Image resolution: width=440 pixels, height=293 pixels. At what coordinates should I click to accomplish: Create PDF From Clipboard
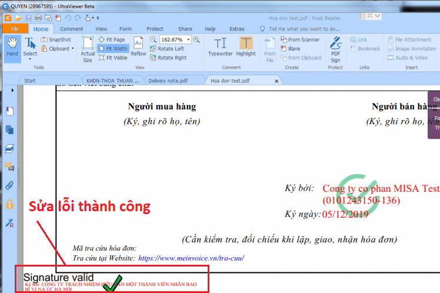tap(301, 58)
